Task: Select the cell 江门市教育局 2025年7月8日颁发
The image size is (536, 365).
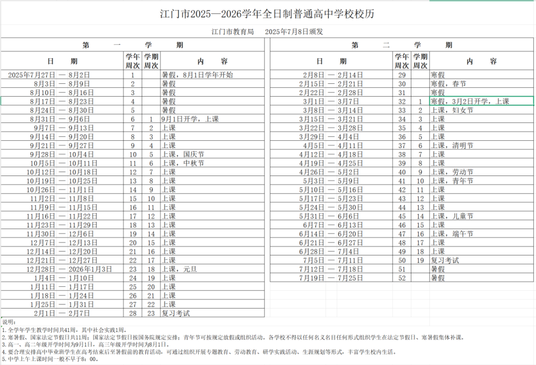Action: pos(267,31)
